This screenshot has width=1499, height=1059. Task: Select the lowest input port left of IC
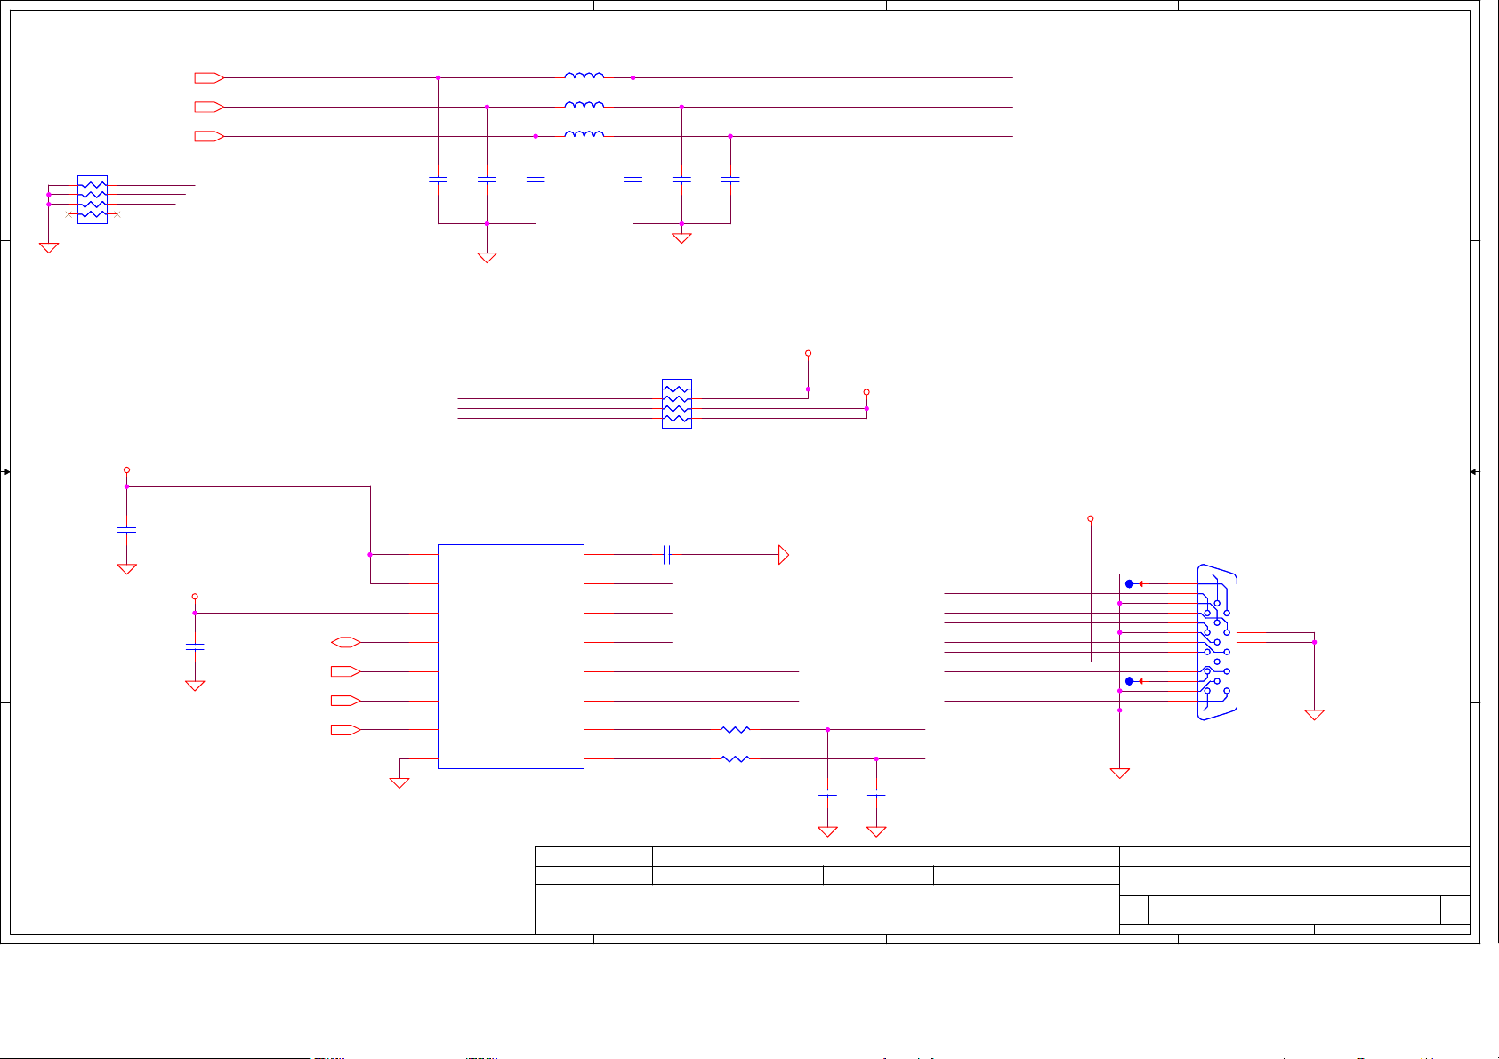pos(345,730)
